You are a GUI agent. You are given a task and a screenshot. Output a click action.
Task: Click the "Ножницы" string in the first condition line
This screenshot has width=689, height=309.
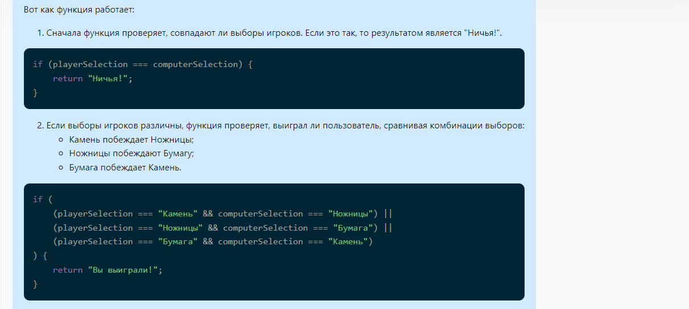tap(350, 214)
